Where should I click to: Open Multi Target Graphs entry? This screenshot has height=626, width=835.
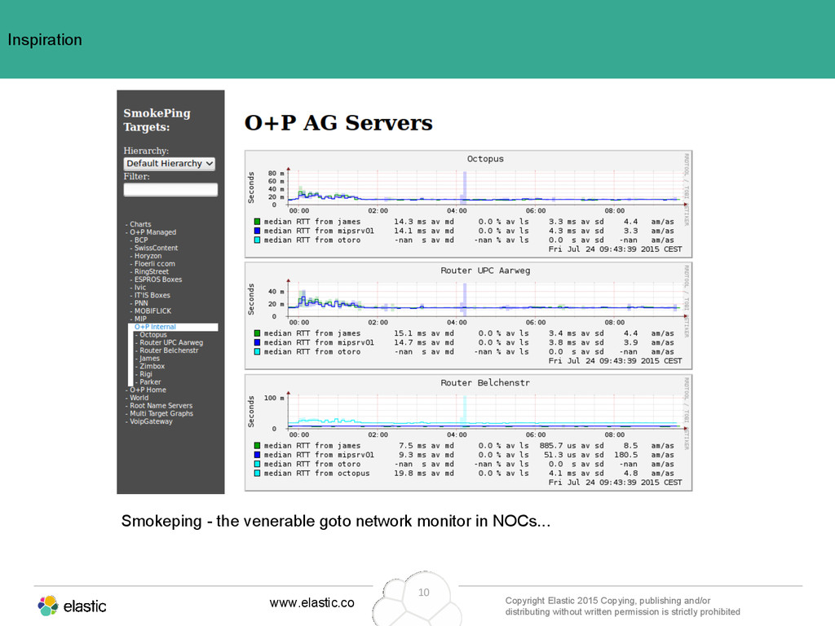161,413
